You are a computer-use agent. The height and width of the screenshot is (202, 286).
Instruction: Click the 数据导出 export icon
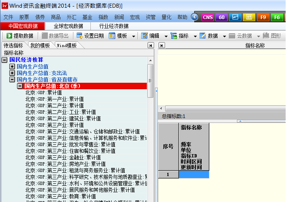[x=45, y=36]
